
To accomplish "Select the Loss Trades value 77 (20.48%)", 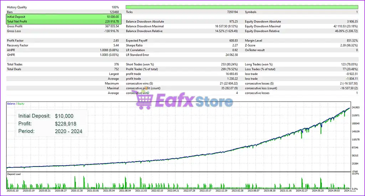I will [350, 69].
